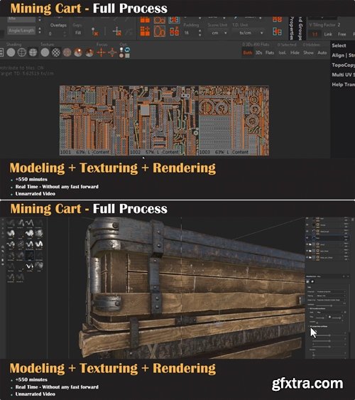Select the dark shaded wireframe sphere icon
355x400 pixels.
33,53
